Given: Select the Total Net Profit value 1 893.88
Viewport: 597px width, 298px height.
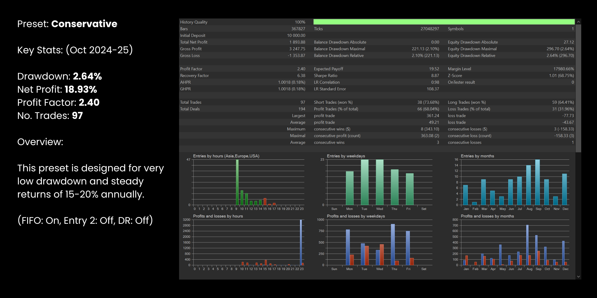Looking at the screenshot, I should pos(297,42).
